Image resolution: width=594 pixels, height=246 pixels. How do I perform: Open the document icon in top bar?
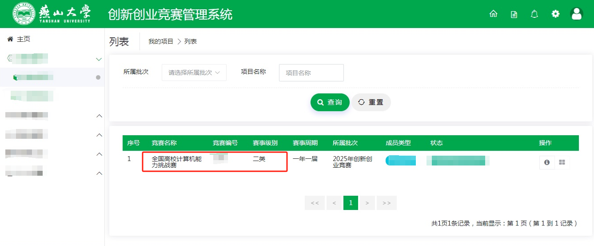pyautogui.click(x=514, y=14)
